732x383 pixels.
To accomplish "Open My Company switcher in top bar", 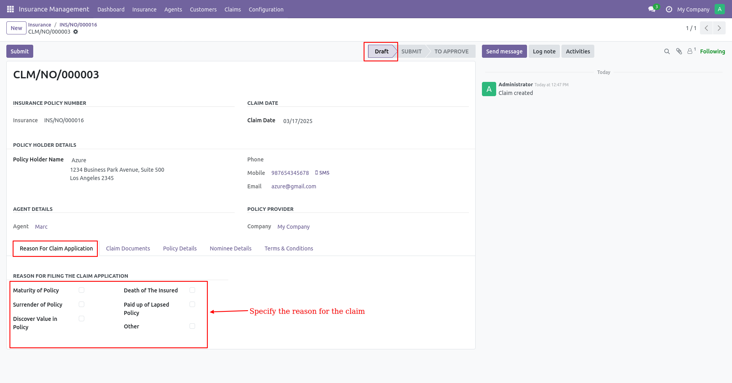I will (x=693, y=9).
